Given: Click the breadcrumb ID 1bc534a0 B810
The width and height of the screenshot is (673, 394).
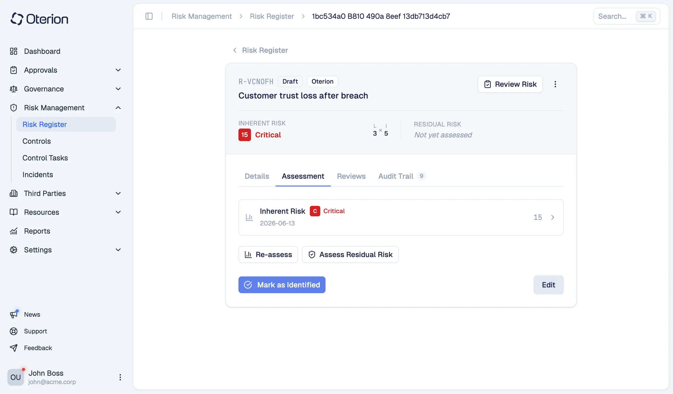Looking at the screenshot, I should (x=381, y=16).
